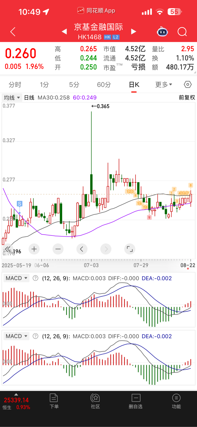Open help icon beside second MACD
The image size is (197, 427).
(36, 336)
